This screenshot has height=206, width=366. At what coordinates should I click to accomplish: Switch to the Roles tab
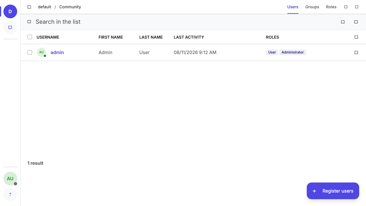click(331, 7)
